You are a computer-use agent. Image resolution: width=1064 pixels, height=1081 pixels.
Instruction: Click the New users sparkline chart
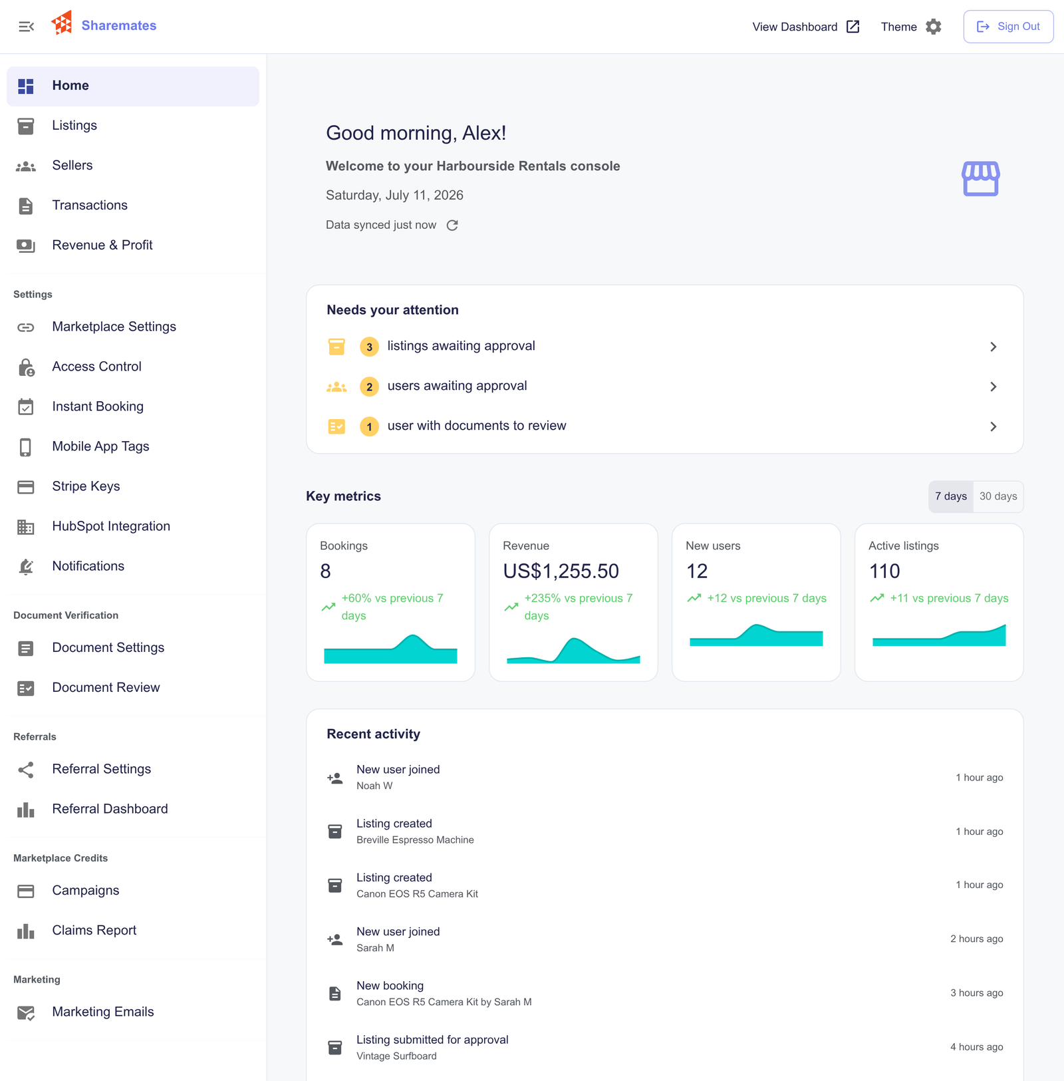756,635
